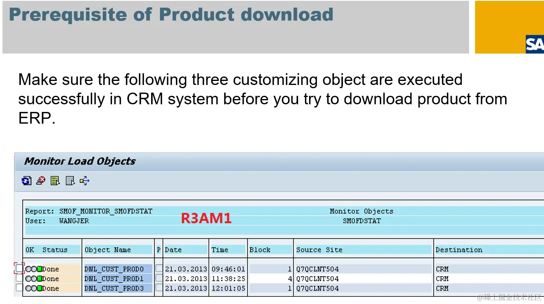Click the Deselect All rows toolbar icon
This screenshot has height=304, width=544.
[x=70, y=181]
